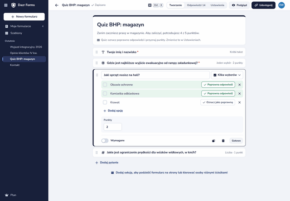Create a form with Nowy formularz
This screenshot has width=290, height=201.
[24, 17]
